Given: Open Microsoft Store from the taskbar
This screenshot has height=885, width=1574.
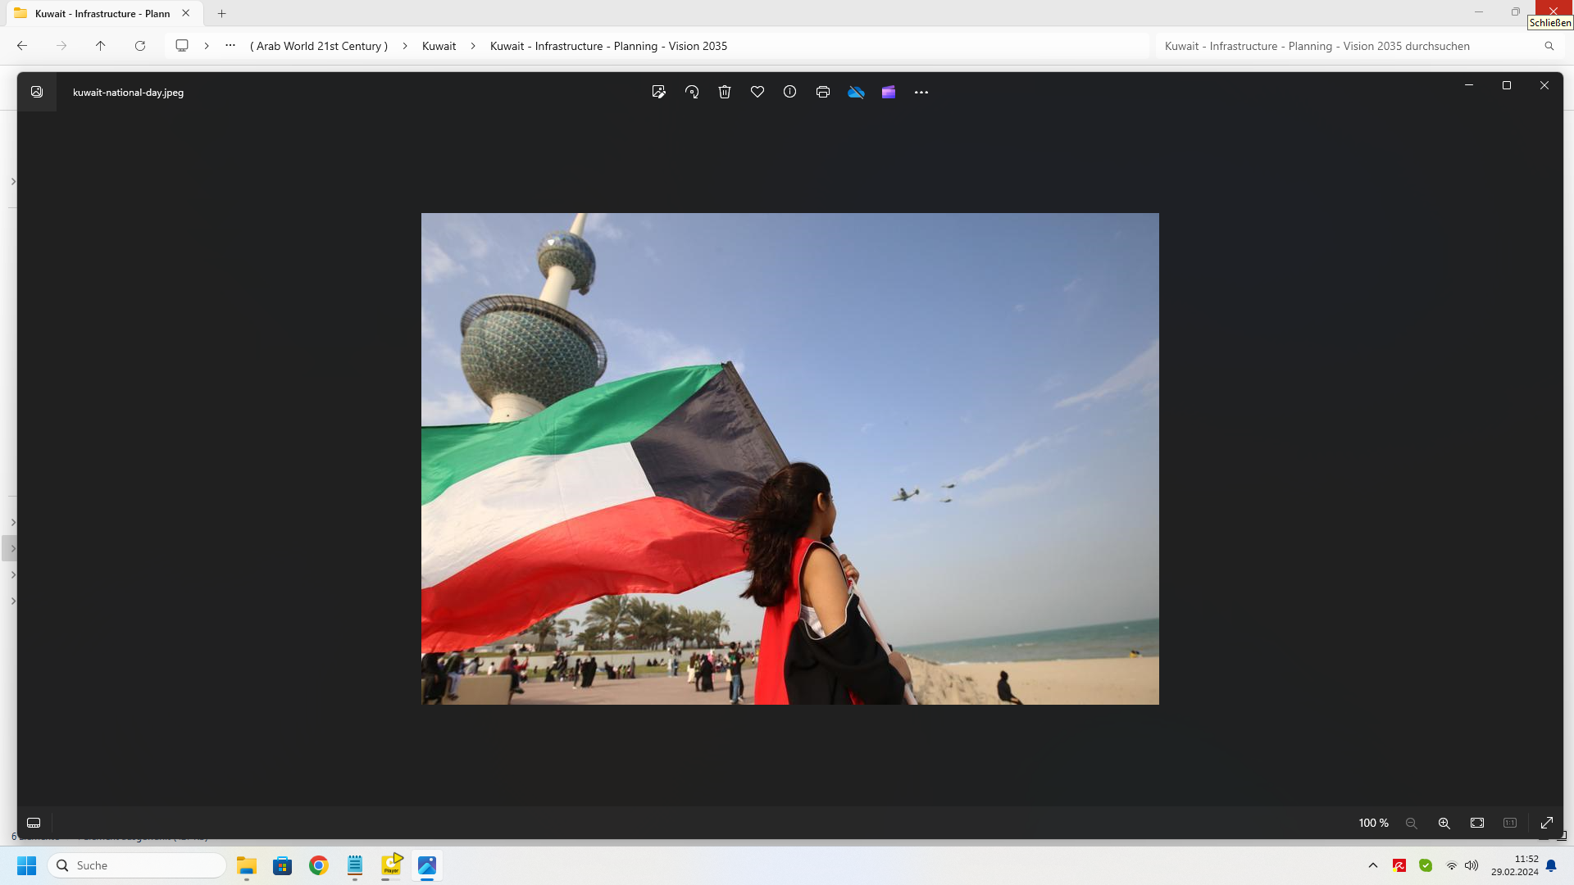Looking at the screenshot, I should [x=283, y=865].
